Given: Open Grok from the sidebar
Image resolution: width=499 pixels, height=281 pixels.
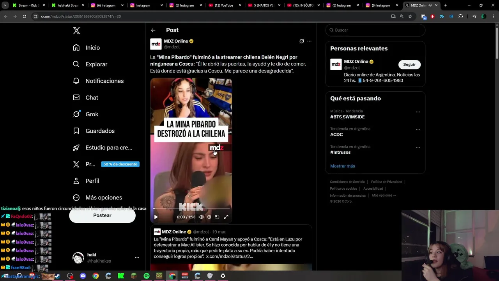Looking at the screenshot, I should coord(85,114).
